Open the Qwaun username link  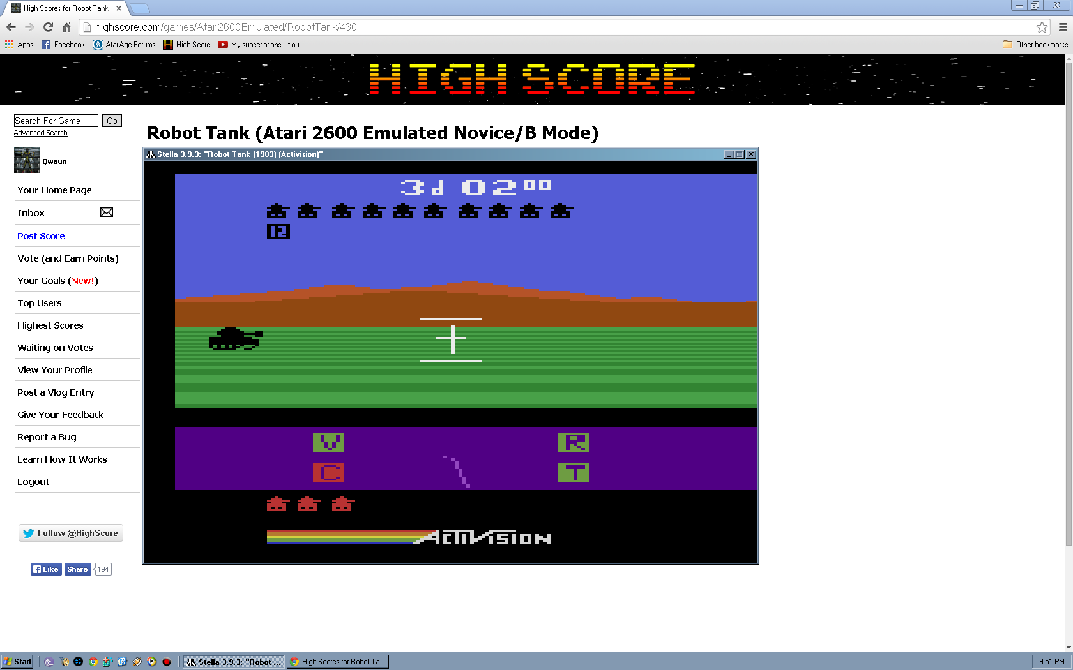54,161
